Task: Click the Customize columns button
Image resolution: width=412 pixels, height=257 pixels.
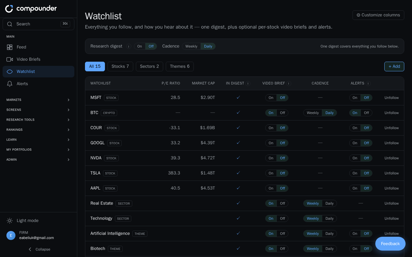Action: coord(378,15)
